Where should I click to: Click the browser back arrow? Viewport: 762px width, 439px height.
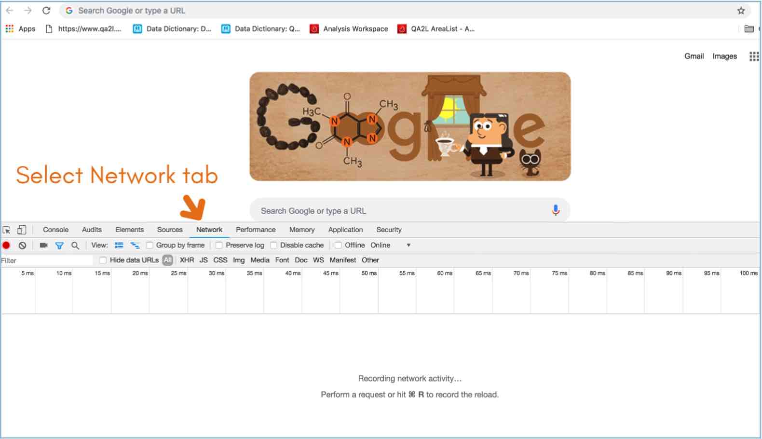(10, 11)
